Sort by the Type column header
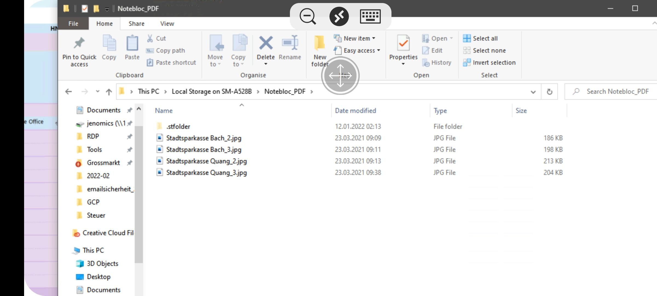The image size is (657, 296). [440, 110]
